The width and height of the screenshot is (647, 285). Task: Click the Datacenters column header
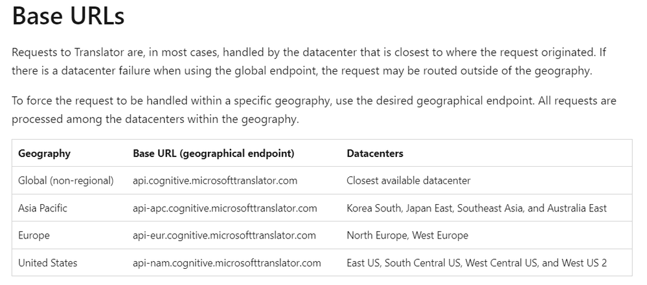[375, 154]
